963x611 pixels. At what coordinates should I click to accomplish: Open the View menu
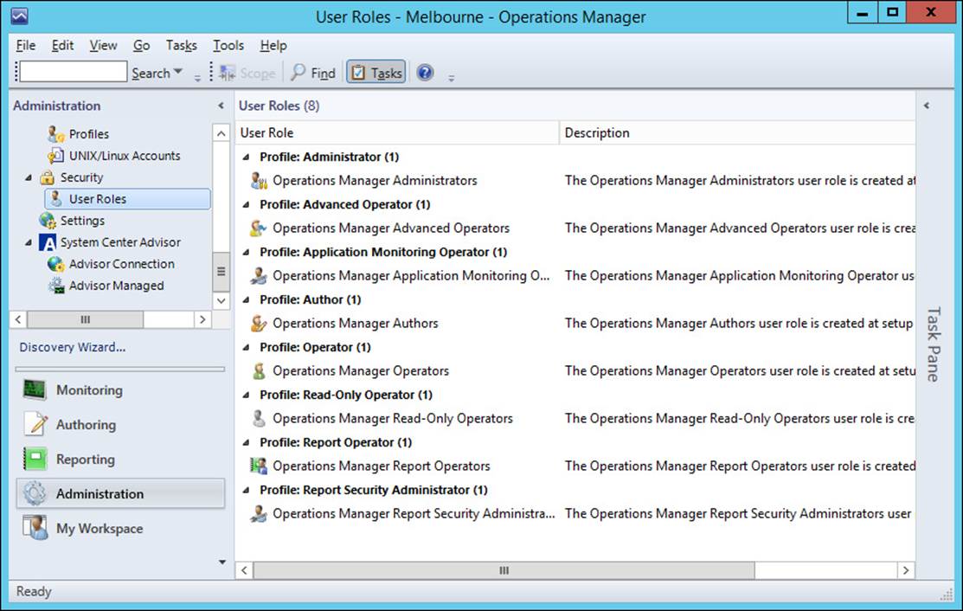103,46
